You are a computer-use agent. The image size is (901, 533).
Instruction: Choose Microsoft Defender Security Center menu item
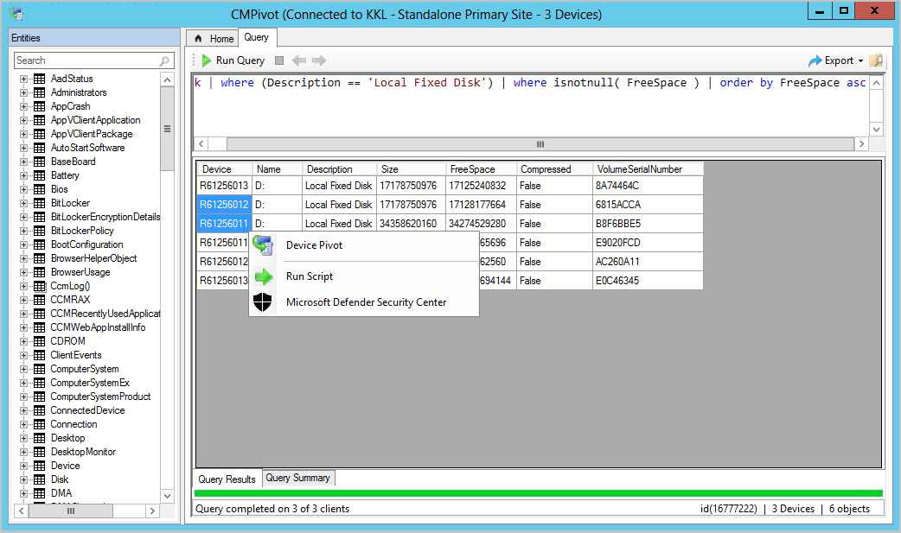point(364,302)
